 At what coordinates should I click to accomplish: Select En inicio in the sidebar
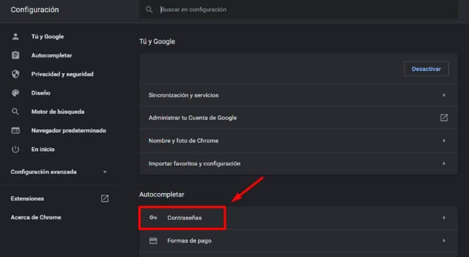coord(43,149)
